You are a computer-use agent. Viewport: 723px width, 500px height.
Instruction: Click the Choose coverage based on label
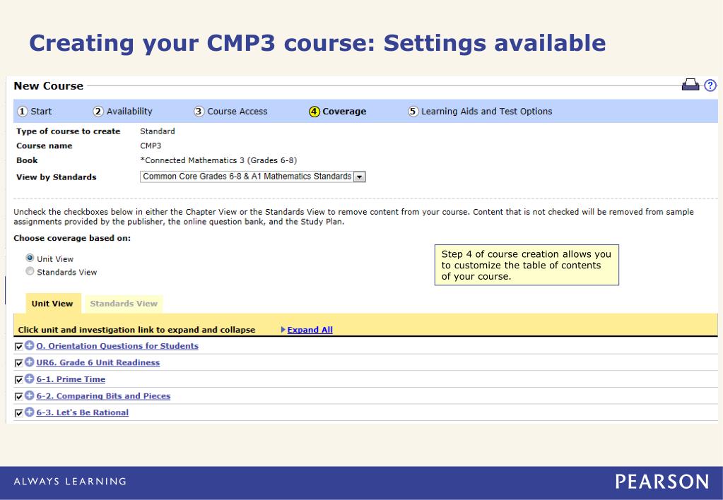(72, 238)
